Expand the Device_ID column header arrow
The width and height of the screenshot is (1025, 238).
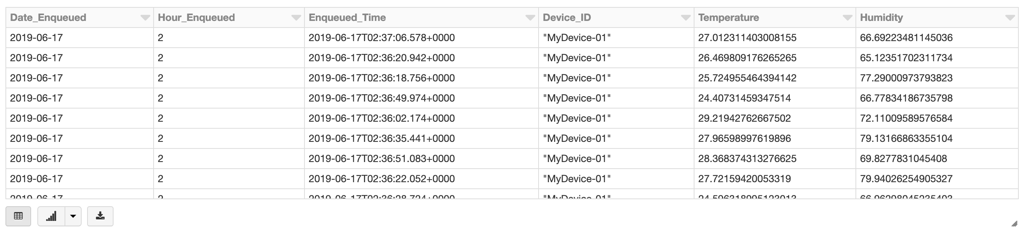(685, 17)
